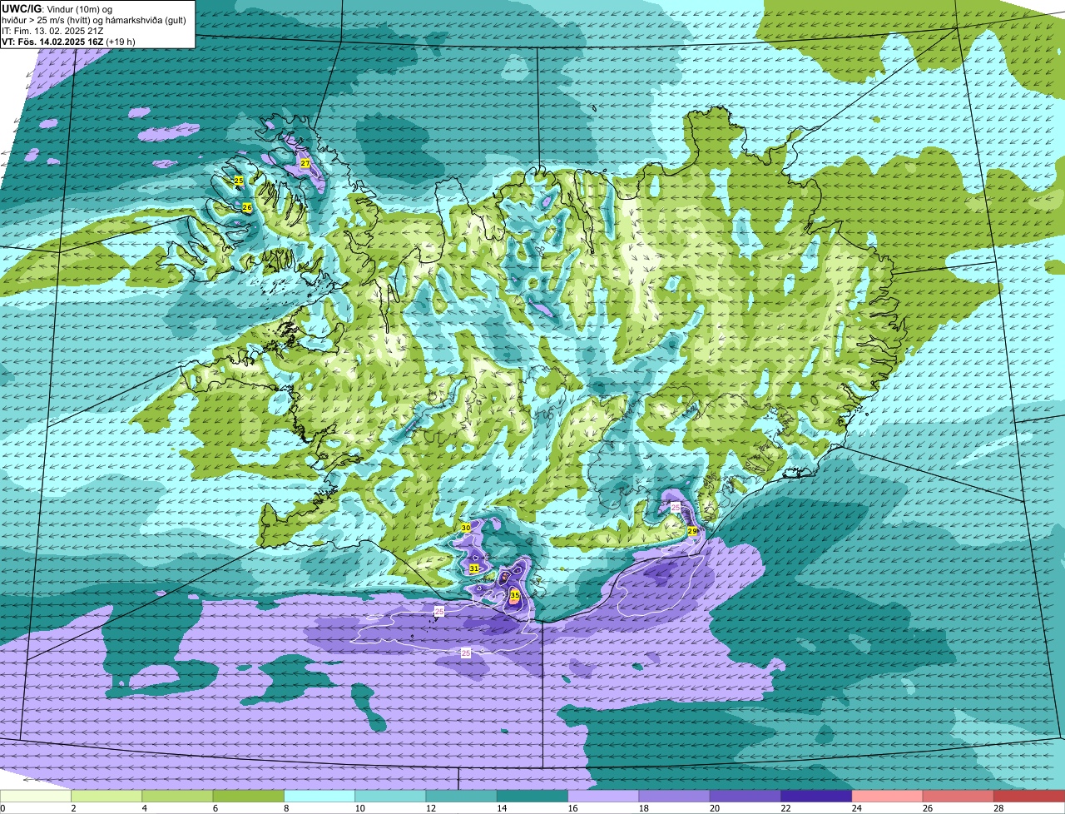1065x814 pixels.
Task: Select the 18–20 purple scale segment
Action: tap(675, 796)
